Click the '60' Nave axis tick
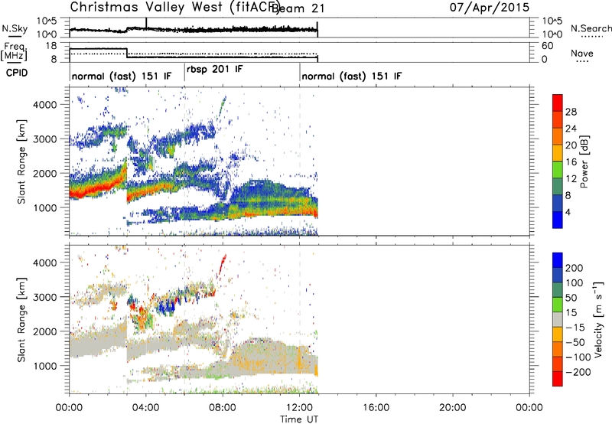 (x=547, y=46)
